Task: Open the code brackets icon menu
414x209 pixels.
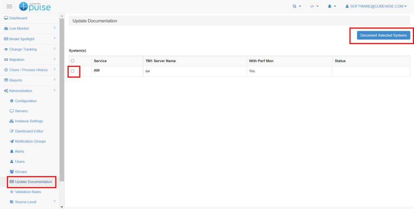Action: click(x=314, y=6)
